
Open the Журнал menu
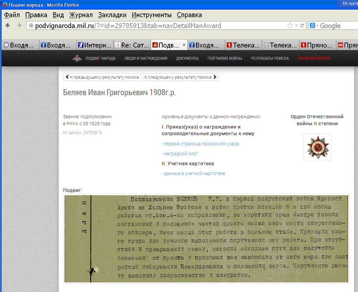(81, 15)
